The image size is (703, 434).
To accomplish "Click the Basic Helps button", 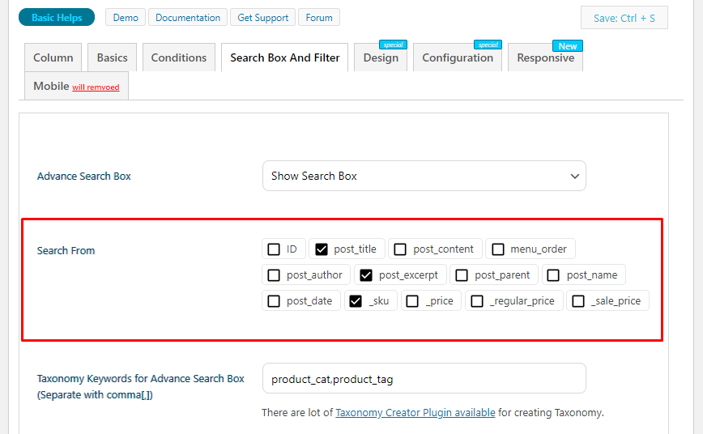I will 57,18.
